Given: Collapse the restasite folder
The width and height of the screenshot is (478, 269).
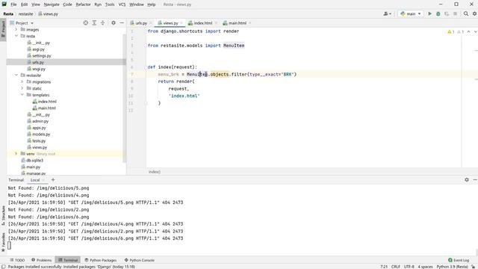Looking at the screenshot, I should point(16,75).
